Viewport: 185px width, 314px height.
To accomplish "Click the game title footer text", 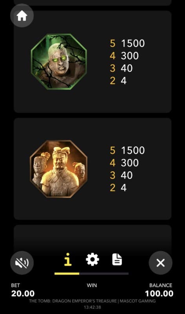I will click(92, 301).
